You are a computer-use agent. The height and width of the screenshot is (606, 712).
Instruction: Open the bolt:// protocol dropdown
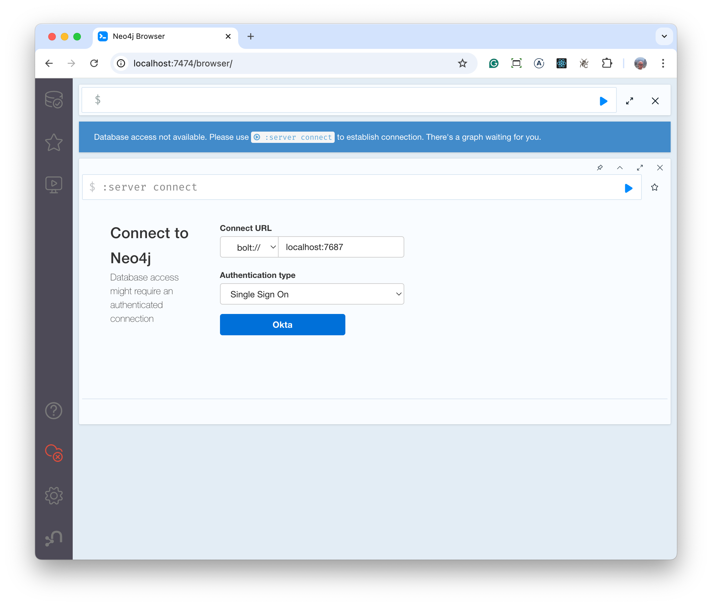pyautogui.click(x=249, y=247)
